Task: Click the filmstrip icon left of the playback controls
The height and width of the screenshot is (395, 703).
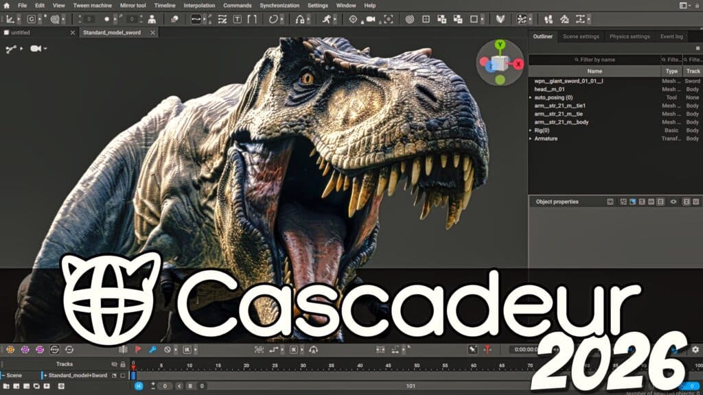Action: point(123,348)
